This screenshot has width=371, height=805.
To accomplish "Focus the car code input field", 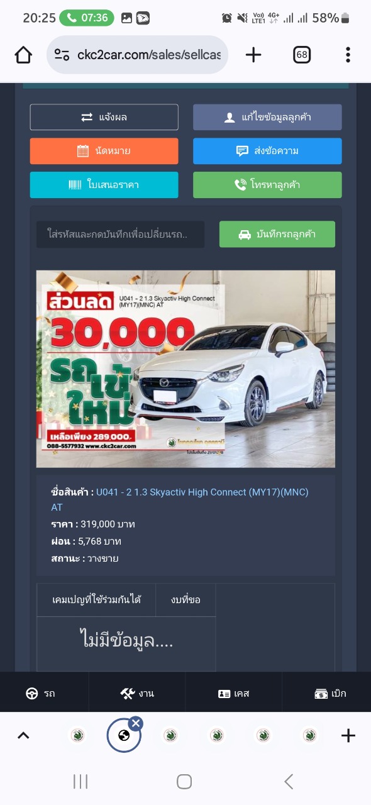I will (x=120, y=234).
